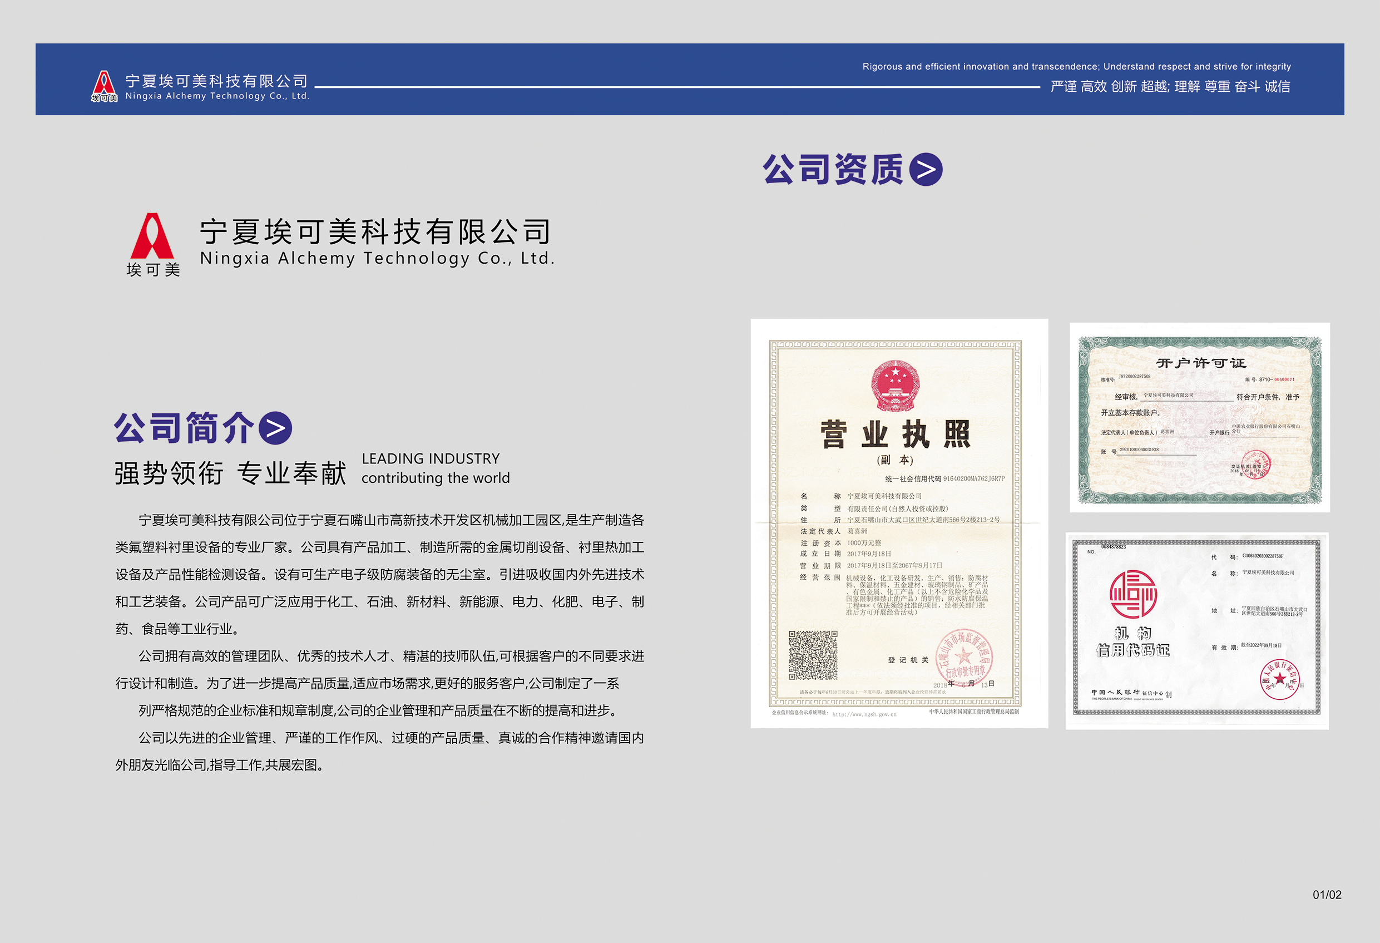The height and width of the screenshot is (943, 1380).
Task: Click 统一社会信用代码 line on license
Action: pyautogui.click(x=944, y=478)
